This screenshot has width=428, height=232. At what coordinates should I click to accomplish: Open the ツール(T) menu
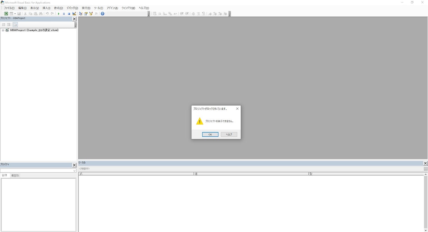click(99, 8)
